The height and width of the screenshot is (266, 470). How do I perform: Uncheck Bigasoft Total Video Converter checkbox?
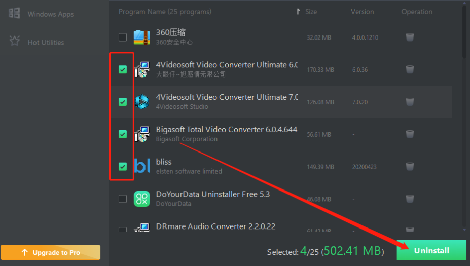click(123, 134)
